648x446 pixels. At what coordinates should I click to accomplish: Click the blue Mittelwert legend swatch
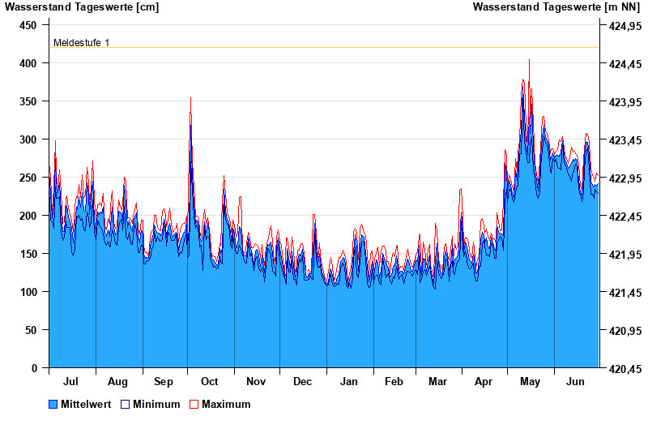click(53, 404)
